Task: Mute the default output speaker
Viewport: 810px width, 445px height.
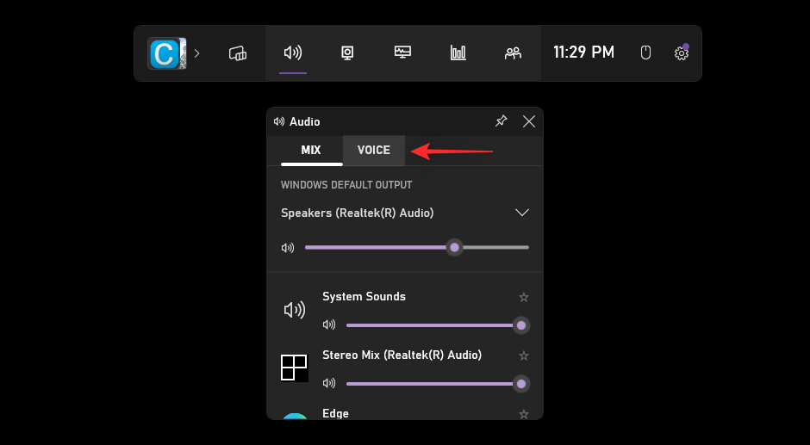Action: (x=288, y=248)
